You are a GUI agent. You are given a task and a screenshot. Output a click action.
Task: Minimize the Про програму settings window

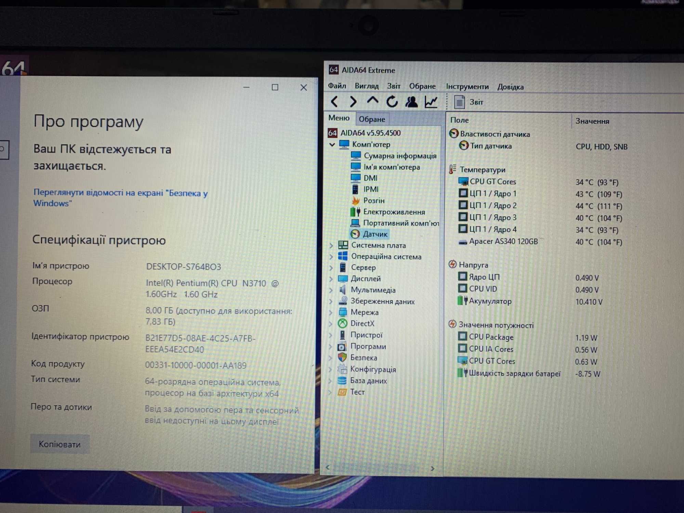[246, 87]
